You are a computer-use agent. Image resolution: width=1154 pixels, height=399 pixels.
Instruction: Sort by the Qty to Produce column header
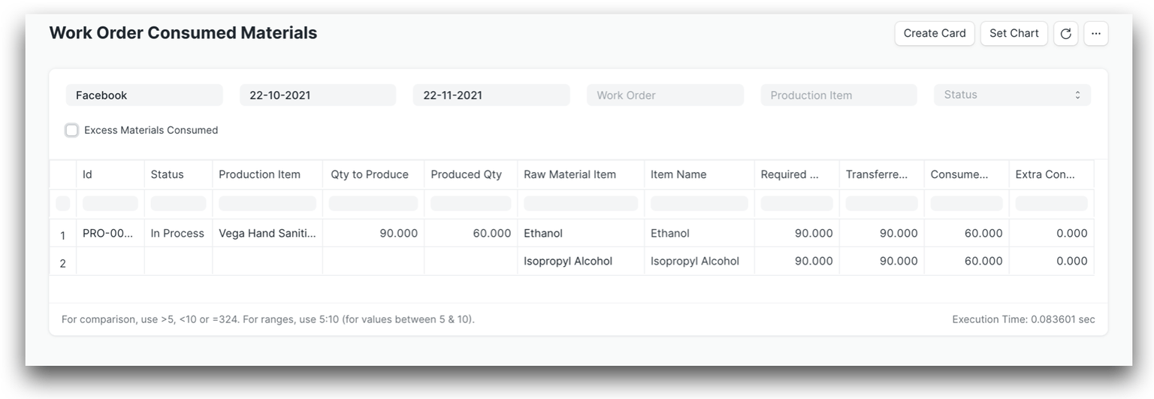click(370, 174)
